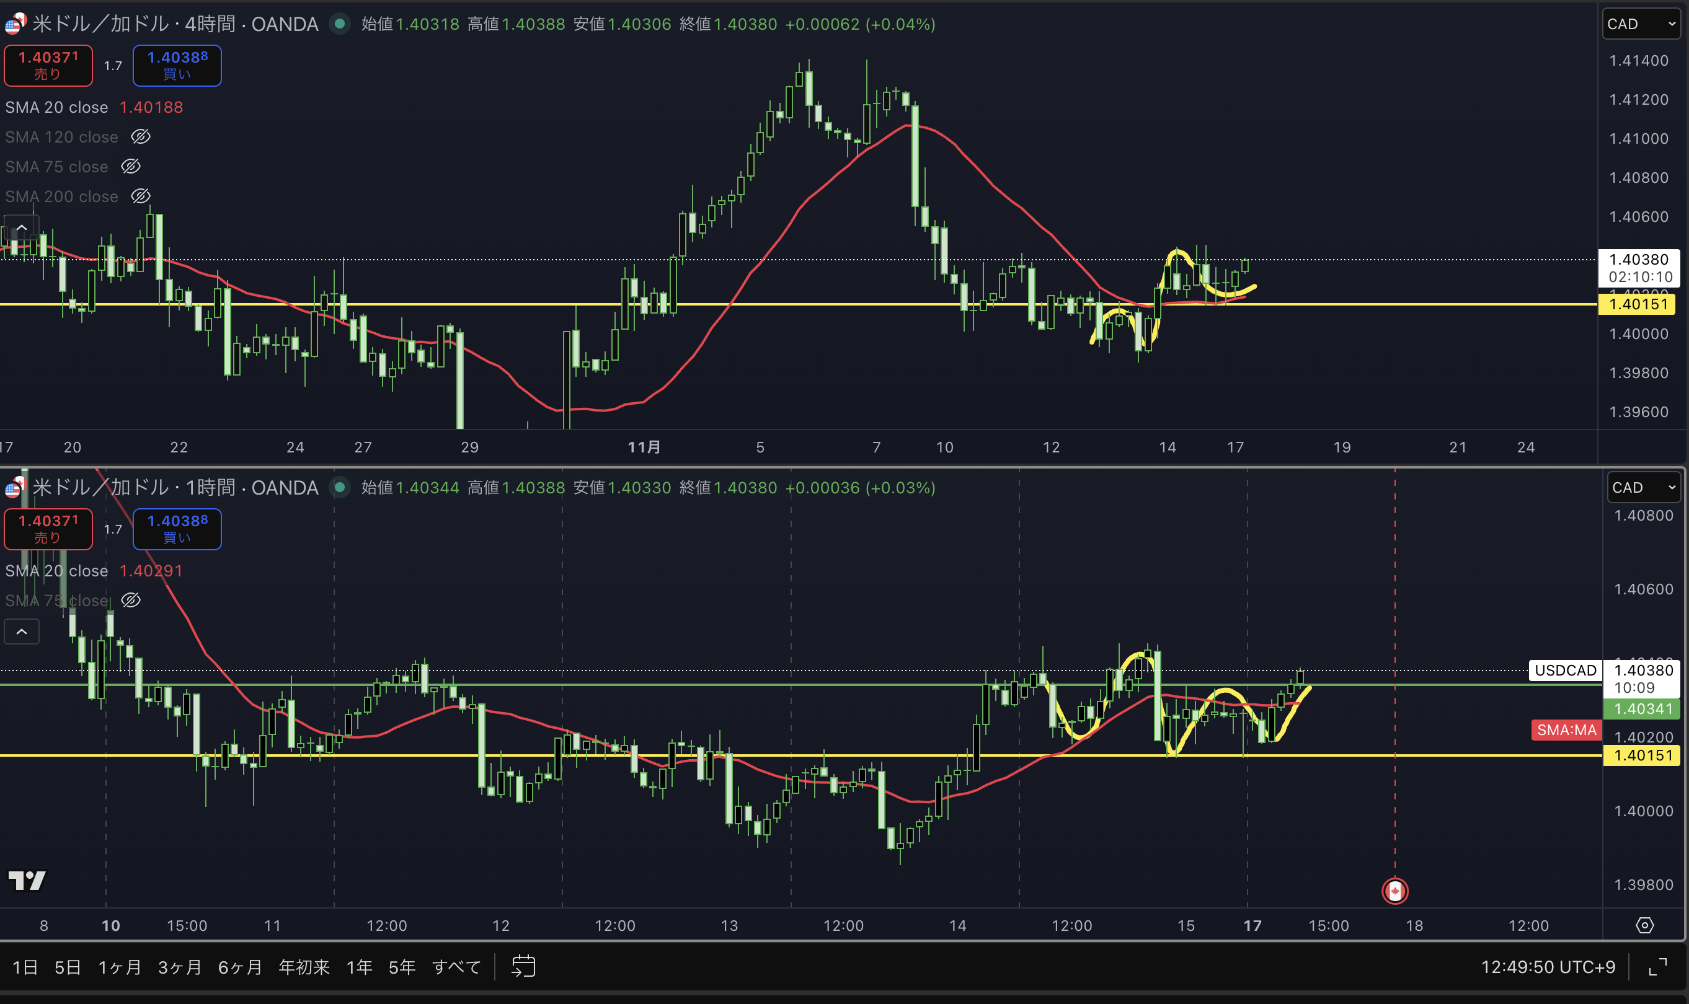Image resolution: width=1689 pixels, height=1004 pixels.
Task: Show the hidden SMA 120 close indicator
Action: tap(140, 137)
